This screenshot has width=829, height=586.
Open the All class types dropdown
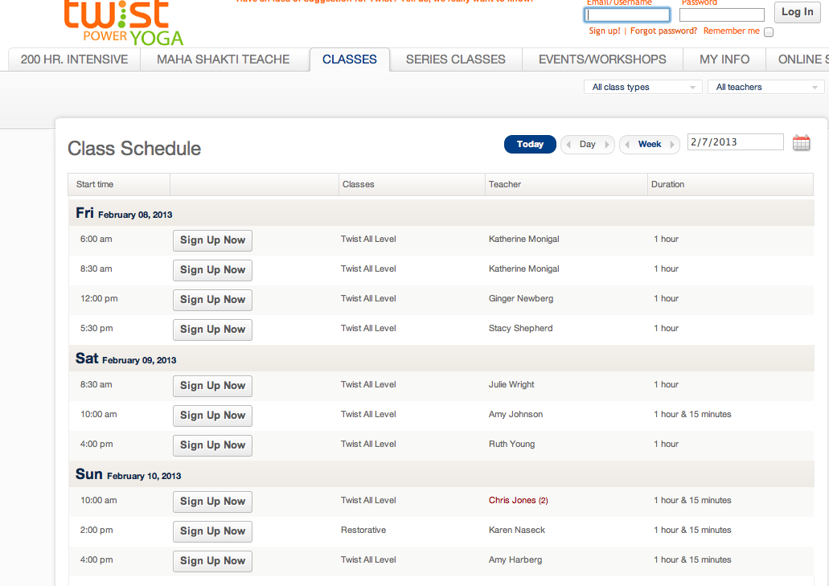point(643,87)
